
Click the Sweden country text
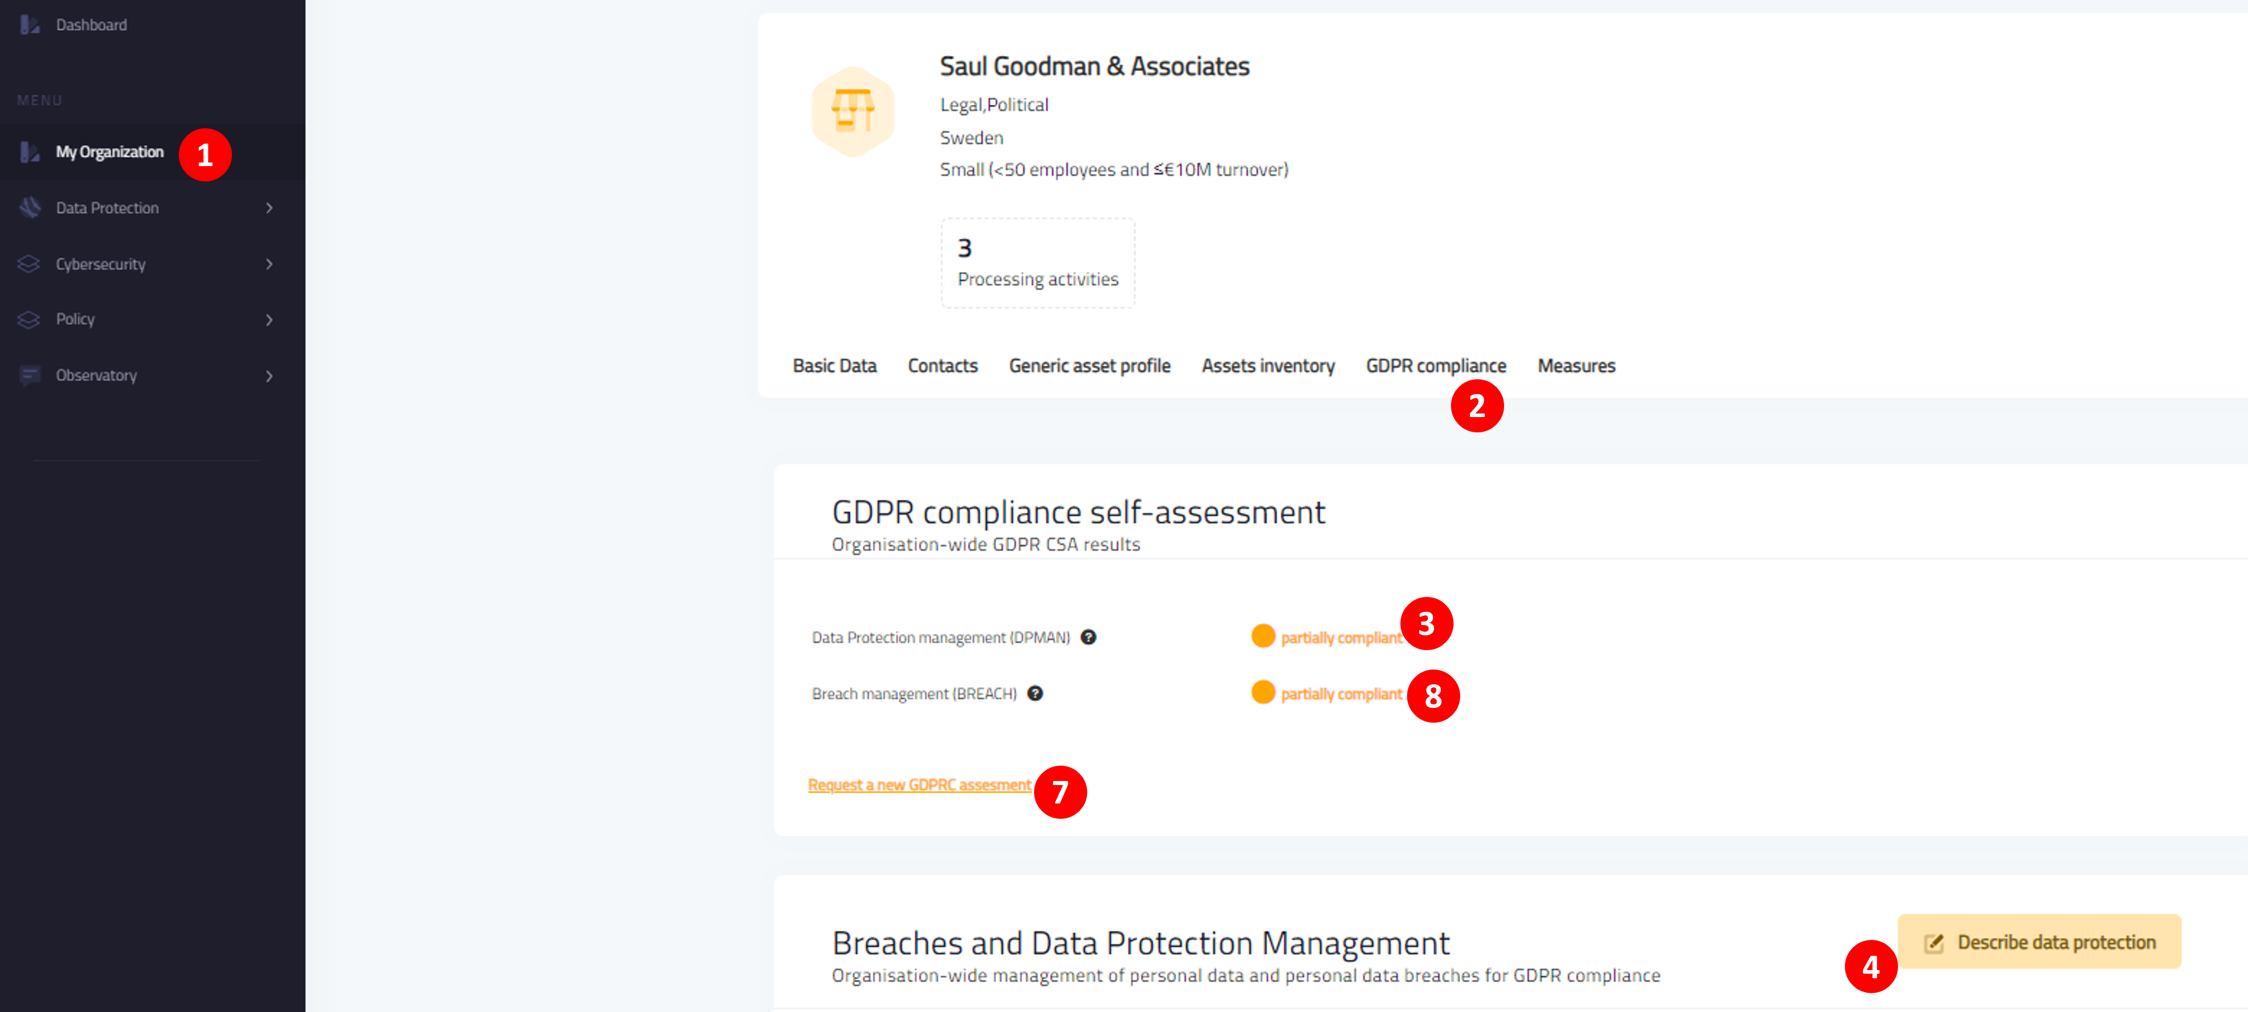pos(971,138)
